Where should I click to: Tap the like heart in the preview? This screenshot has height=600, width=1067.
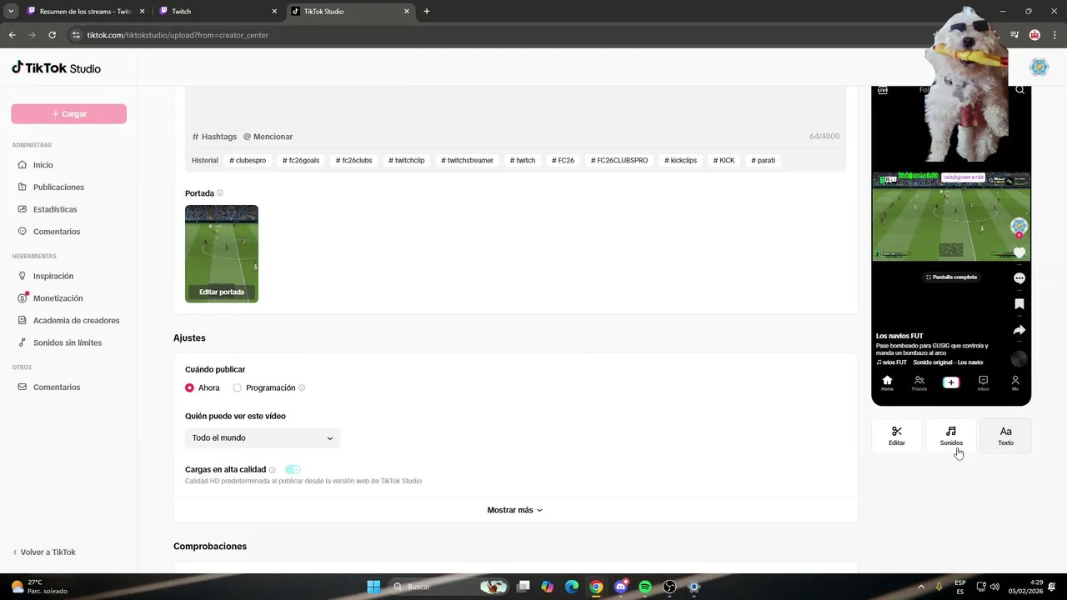[1019, 252]
